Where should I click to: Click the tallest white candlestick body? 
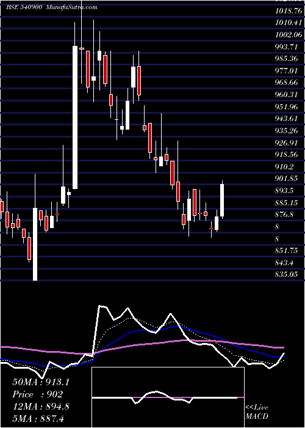(75, 117)
